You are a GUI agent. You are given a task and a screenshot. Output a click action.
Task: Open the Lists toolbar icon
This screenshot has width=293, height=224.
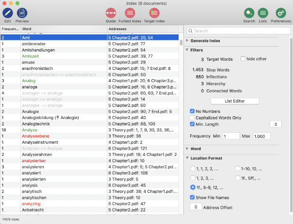pos(263,13)
